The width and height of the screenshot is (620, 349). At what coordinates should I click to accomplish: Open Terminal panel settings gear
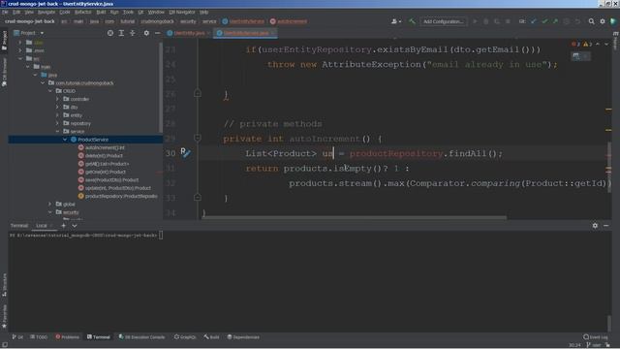[x=595, y=226]
